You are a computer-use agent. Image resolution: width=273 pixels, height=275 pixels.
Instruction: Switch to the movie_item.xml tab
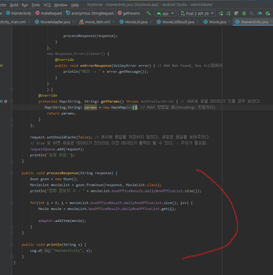coord(97,22)
